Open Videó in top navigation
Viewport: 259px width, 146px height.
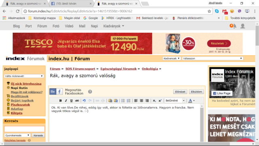click(x=69, y=26)
